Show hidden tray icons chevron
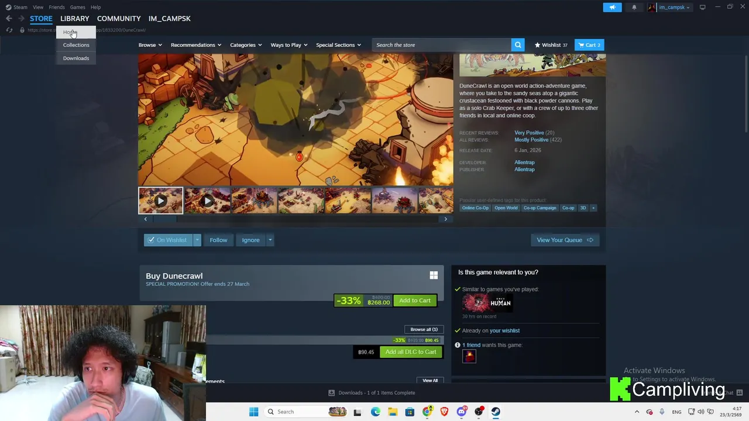Image resolution: width=749 pixels, height=421 pixels. [x=637, y=412]
